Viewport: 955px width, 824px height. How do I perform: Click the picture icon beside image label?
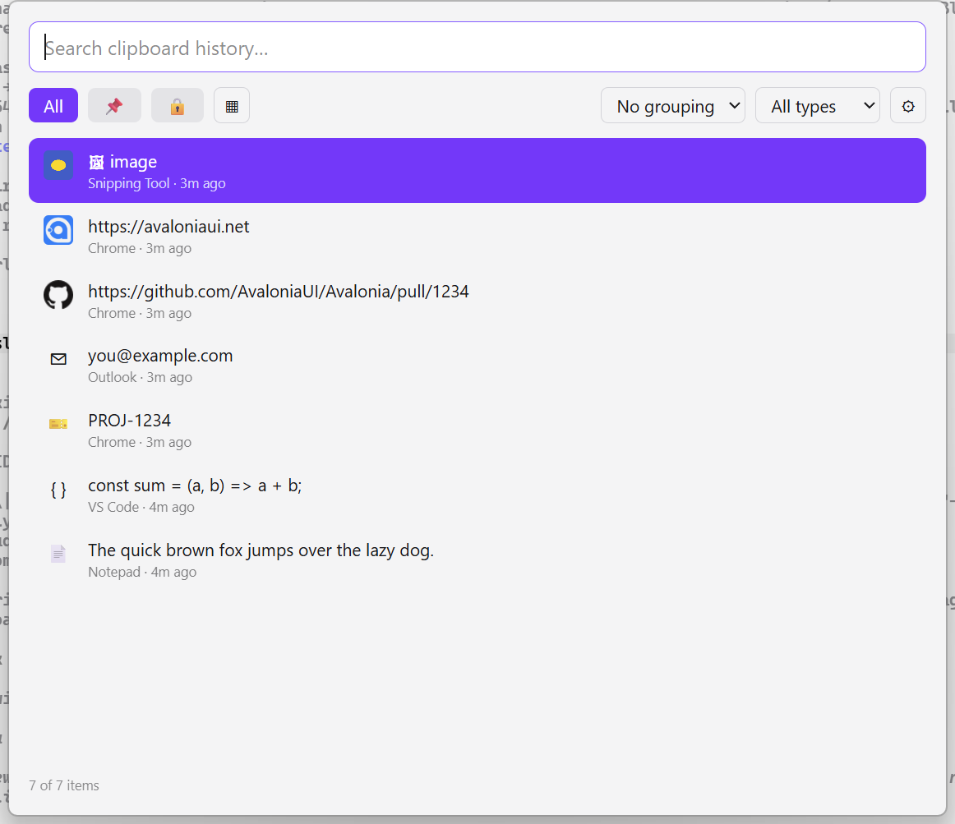coord(96,162)
